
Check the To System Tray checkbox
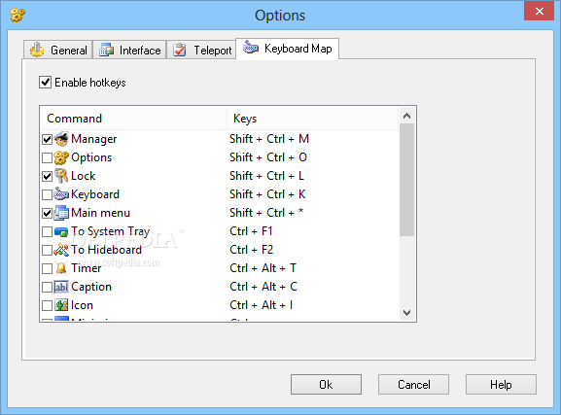tap(48, 232)
